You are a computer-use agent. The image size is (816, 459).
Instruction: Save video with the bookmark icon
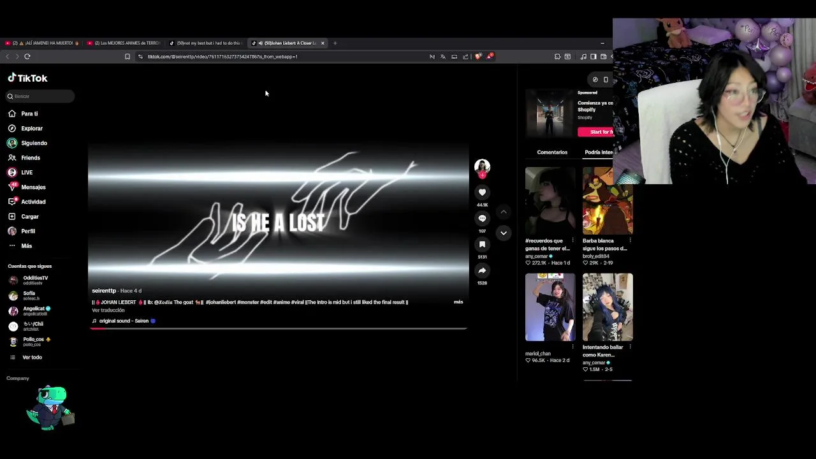click(482, 244)
